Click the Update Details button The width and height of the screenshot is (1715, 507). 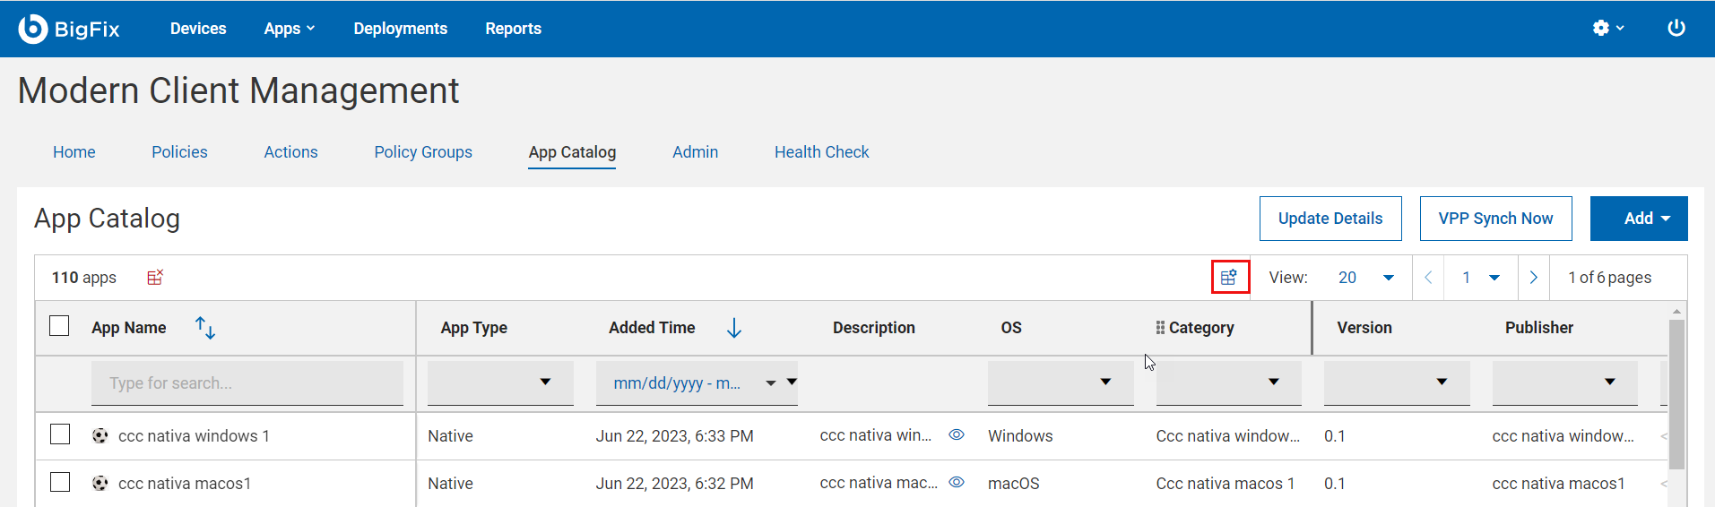(x=1330, y=219)
